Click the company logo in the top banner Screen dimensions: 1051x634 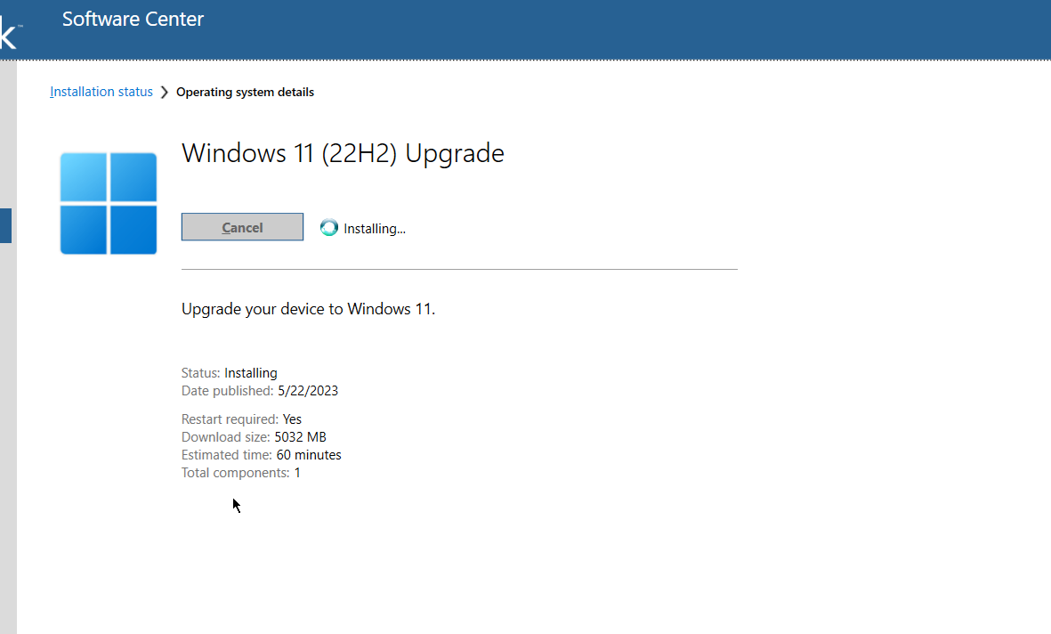(x=9, y=29)
